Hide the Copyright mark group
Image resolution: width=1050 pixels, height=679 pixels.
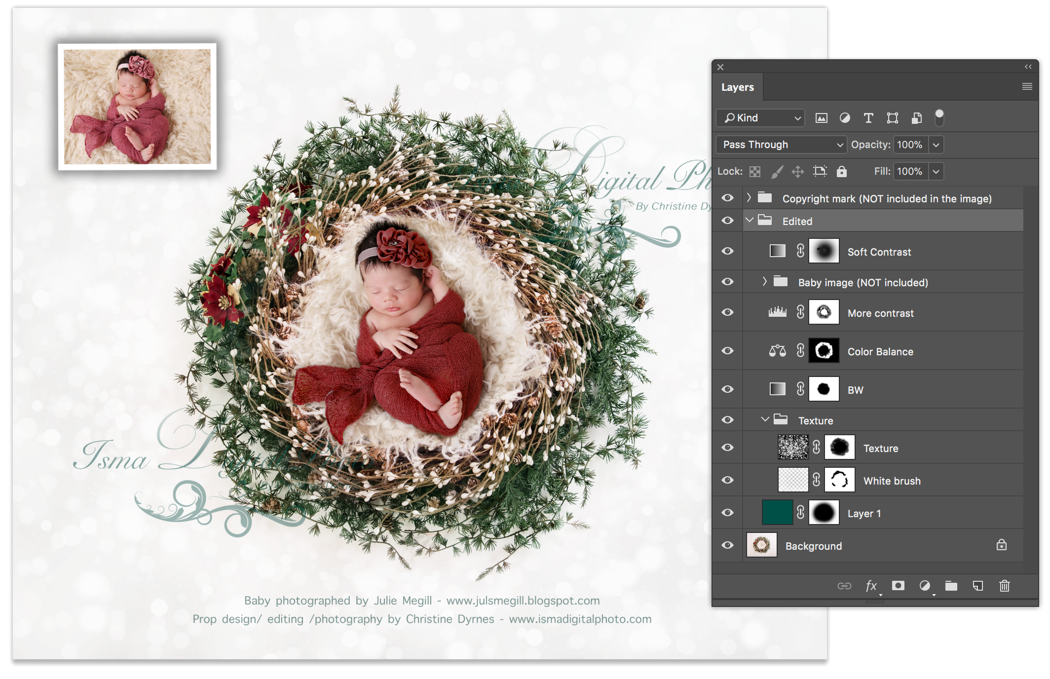727,198
